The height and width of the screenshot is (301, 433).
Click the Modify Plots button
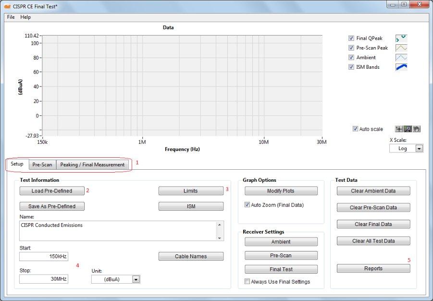click(281, 191)
